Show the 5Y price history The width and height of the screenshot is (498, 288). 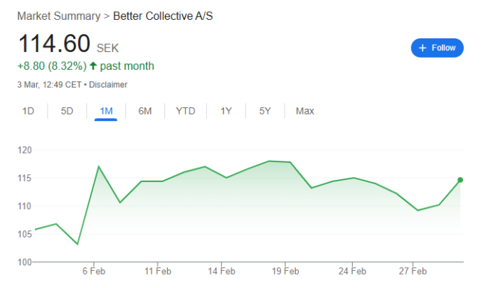[265, 111]
